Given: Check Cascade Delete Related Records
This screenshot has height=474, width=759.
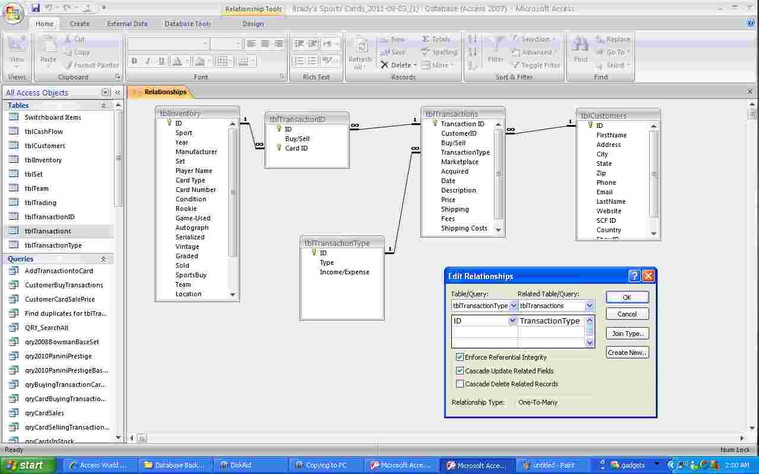Looking at the screenshot, I should point(460,384).
